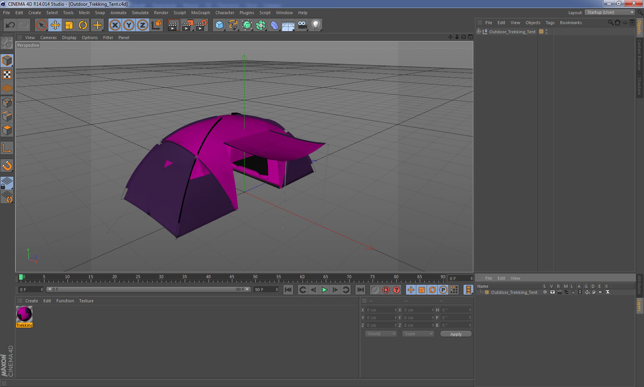Toggle the Z axis lock
The image size is (644, 387).
click(x=142, y=25)
